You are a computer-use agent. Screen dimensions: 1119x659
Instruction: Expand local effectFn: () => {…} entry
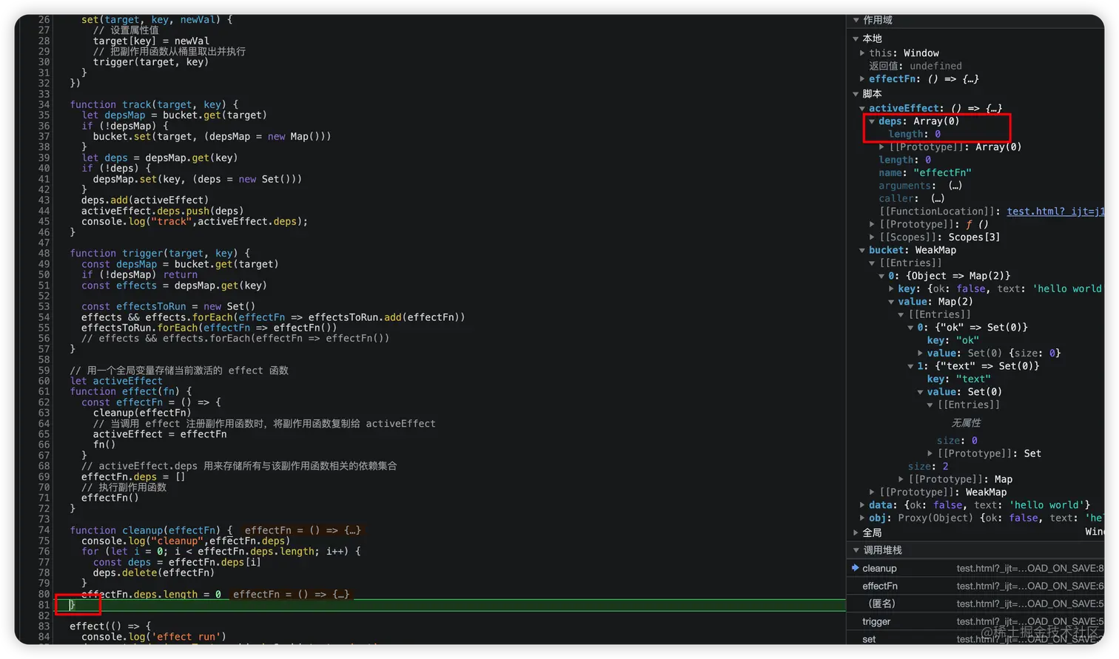coord(862,79)
